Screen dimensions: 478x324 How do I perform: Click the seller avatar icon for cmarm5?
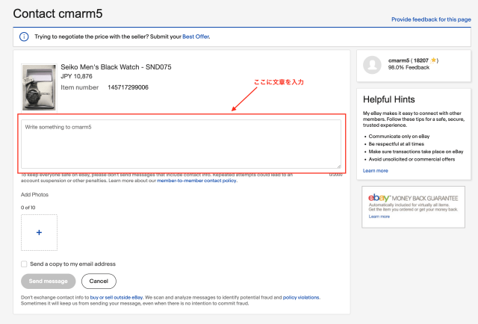coord(373,66)
